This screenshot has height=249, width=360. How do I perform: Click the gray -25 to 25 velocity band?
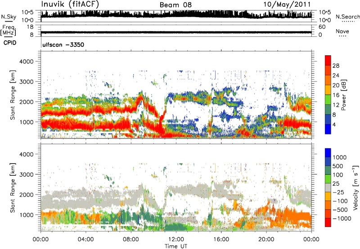click(328, 187)
